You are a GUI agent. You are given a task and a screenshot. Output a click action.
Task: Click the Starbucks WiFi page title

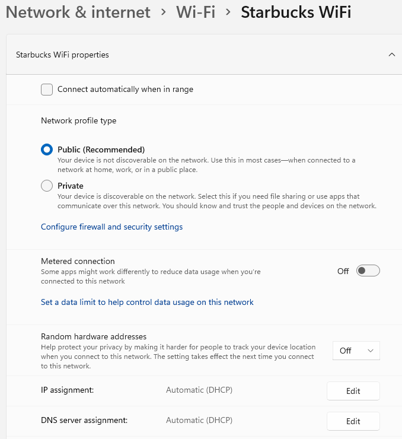click(x=296, y=12)
